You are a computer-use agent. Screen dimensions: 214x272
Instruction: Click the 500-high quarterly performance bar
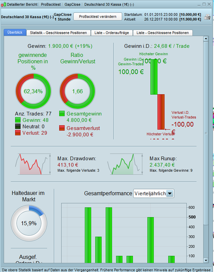tap(150, 240)
